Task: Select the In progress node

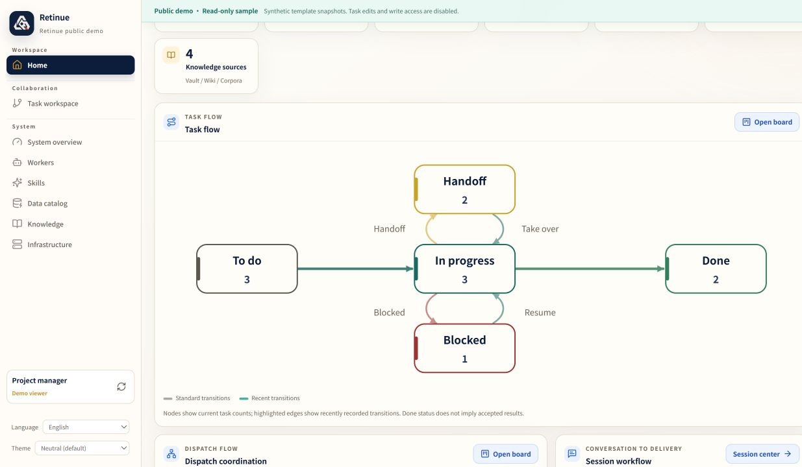Action: (x=465, y=269)
